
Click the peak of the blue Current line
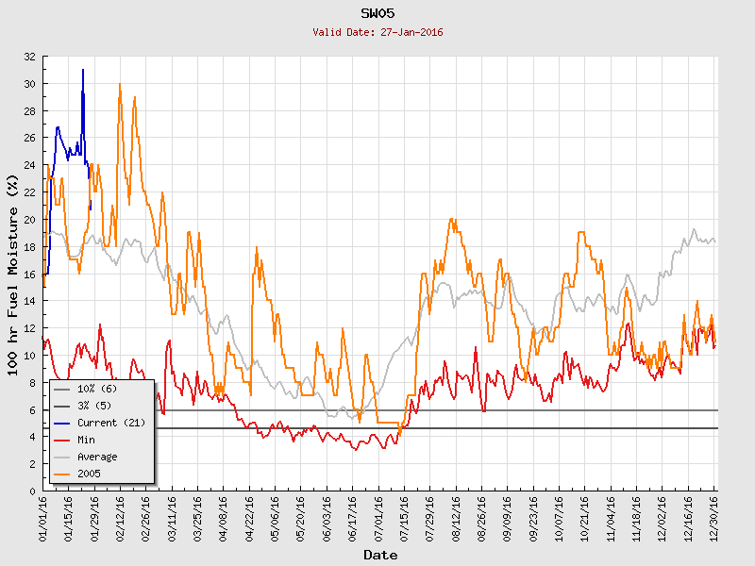coord(83,70)
